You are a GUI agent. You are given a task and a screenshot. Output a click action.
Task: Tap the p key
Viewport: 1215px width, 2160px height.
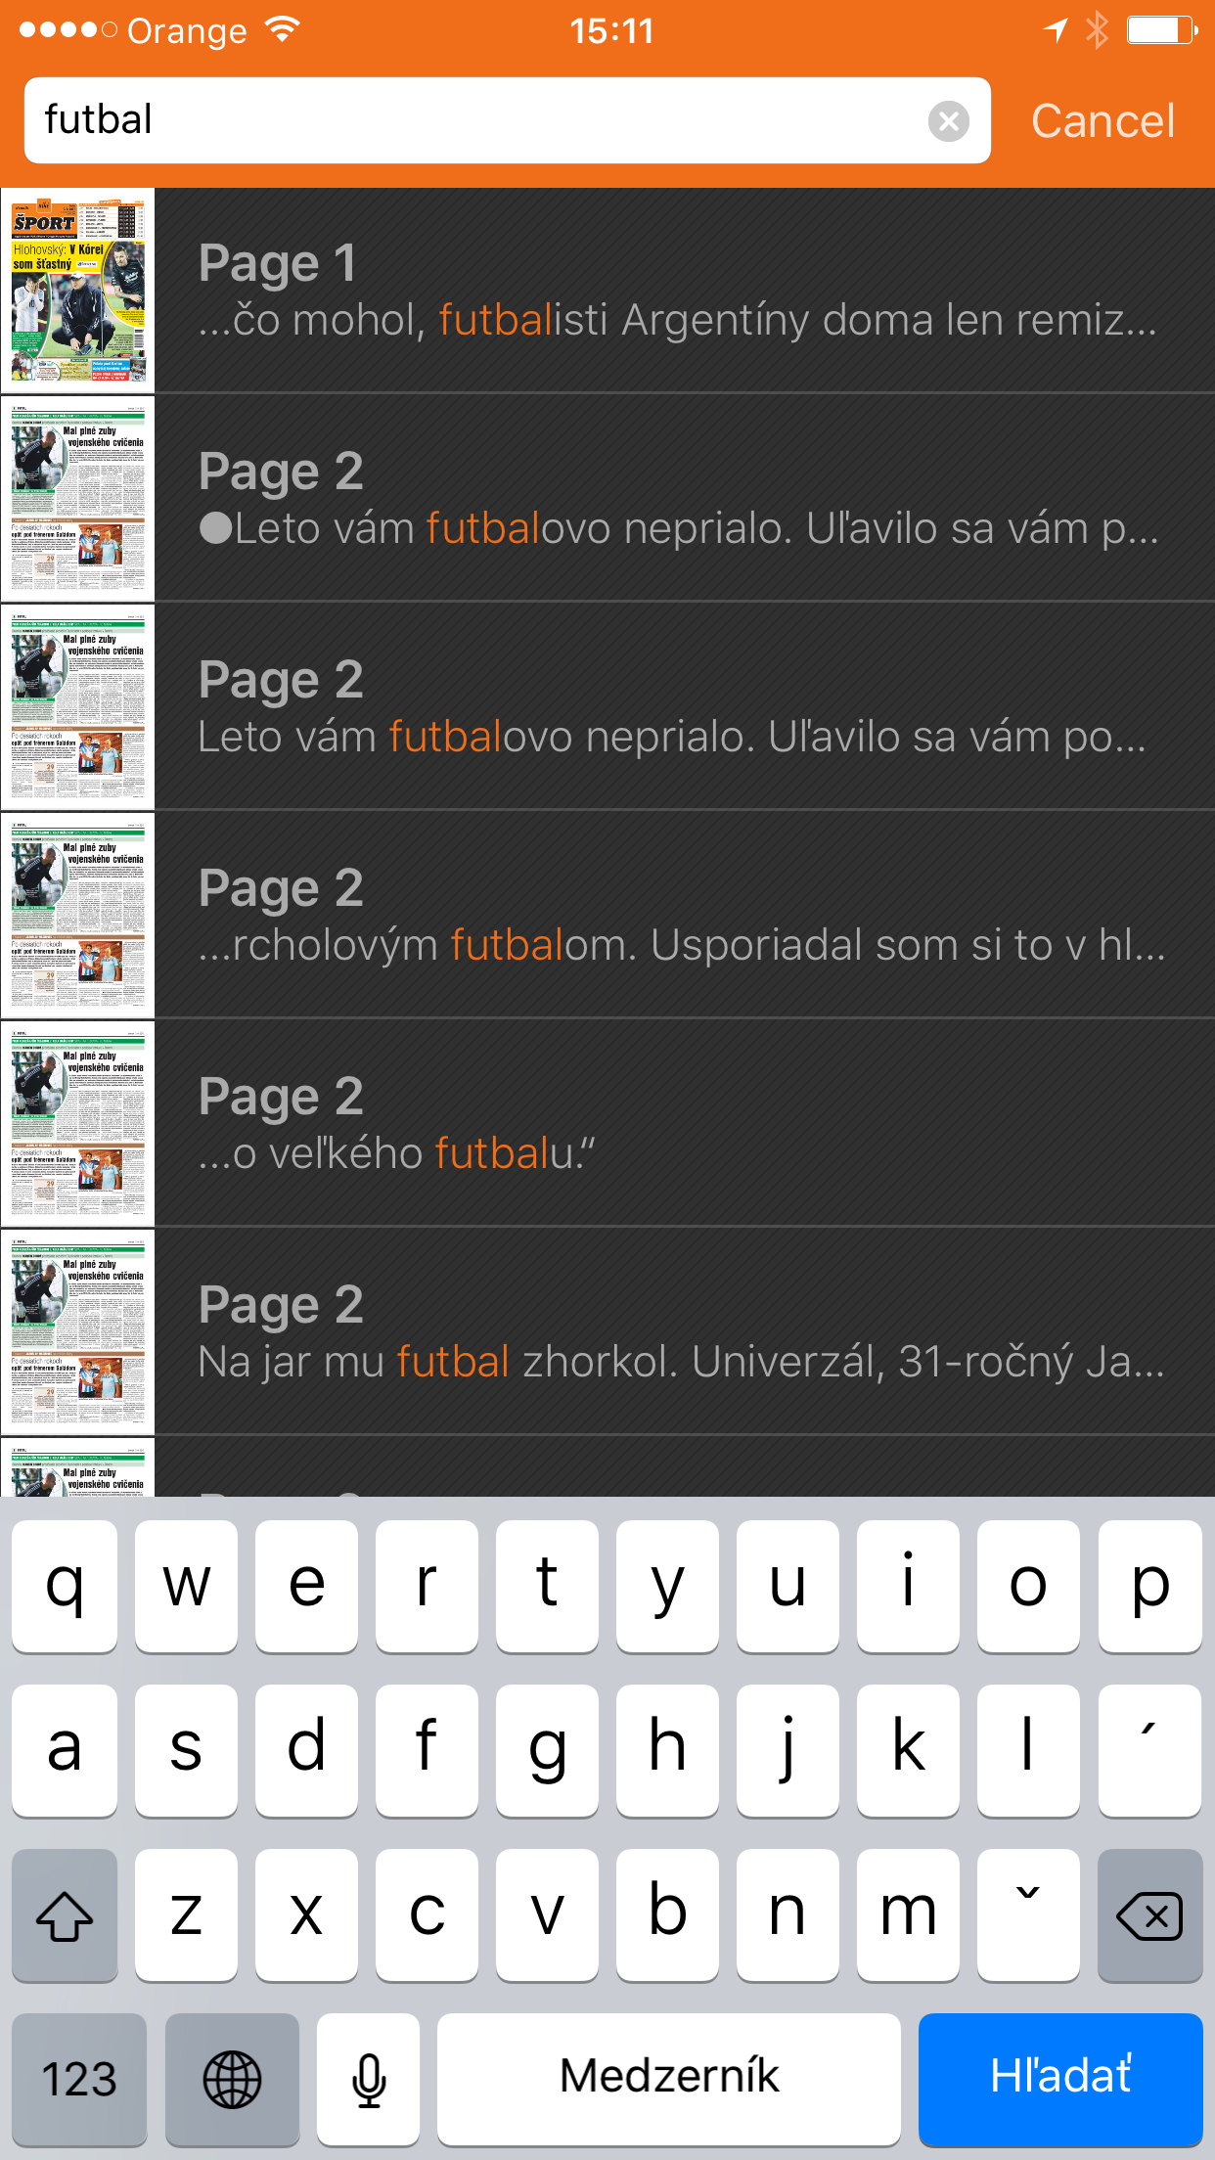click(1149, 1586)
